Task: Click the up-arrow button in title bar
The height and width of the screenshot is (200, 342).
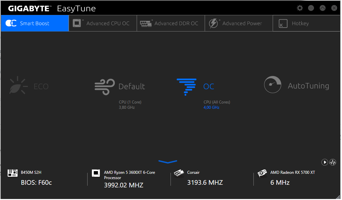Action: (x=322, y=8)
